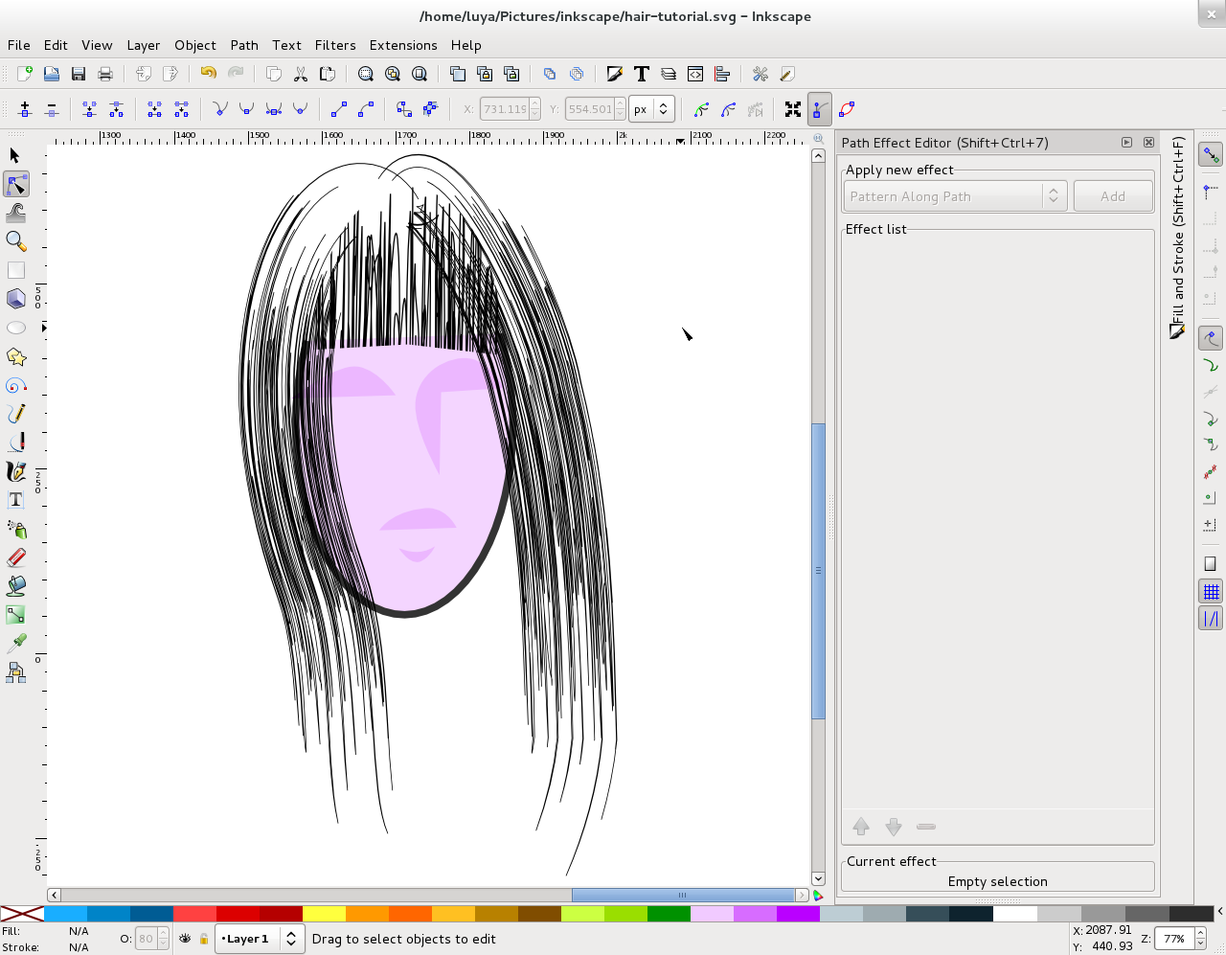Expand the Layer 1 selector dropdown
Viewport: 1226px width, 955px height.
[x=260, y=939]
